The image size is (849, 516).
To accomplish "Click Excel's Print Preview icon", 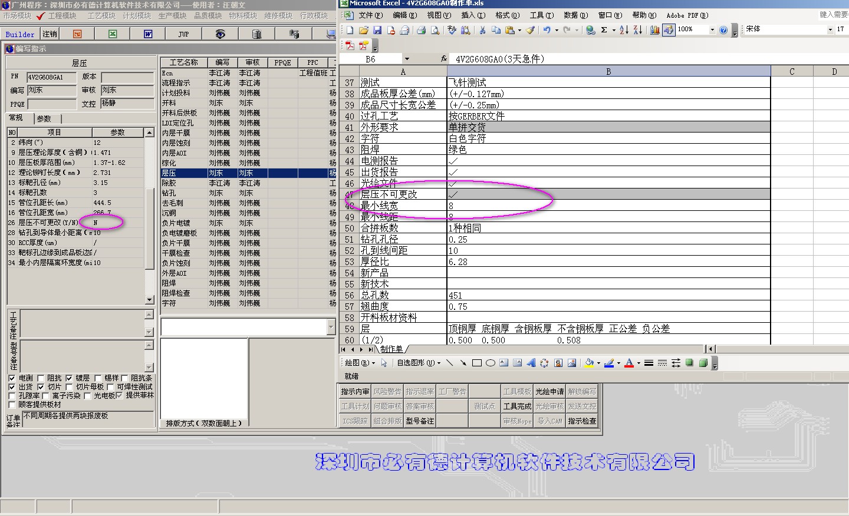I will 435,29.
